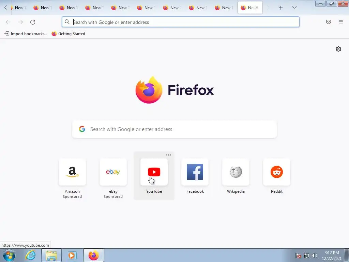Open the Getting Started bookmark
Image resolution: width=349 pixels, height=262 pixels.
(68, 34)
